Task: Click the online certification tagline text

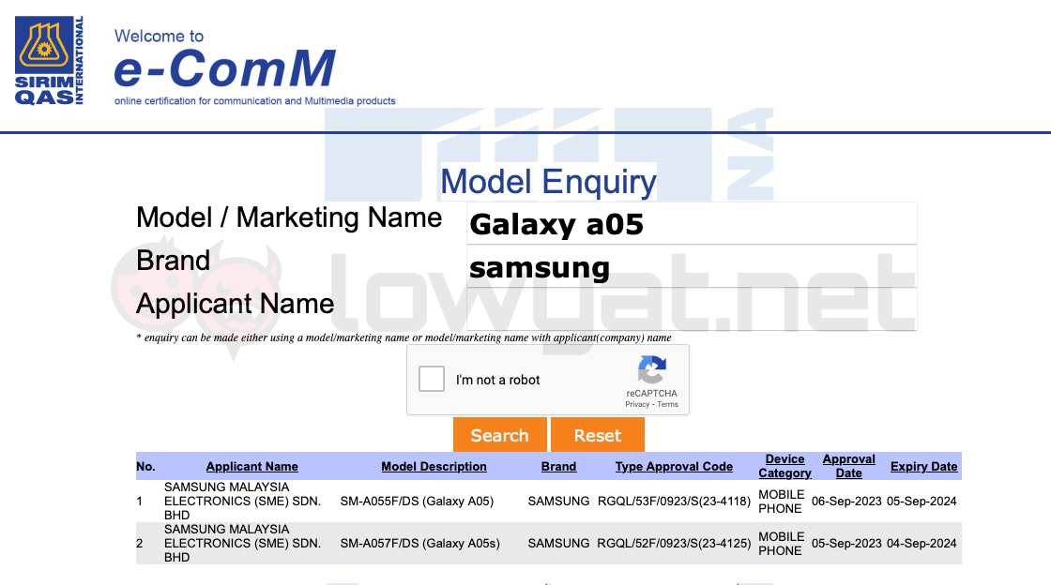Action: tap(254, 101)
